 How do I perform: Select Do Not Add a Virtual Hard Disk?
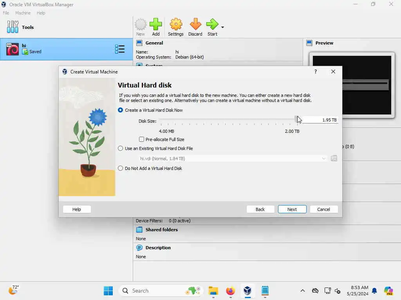coord(121,168)
